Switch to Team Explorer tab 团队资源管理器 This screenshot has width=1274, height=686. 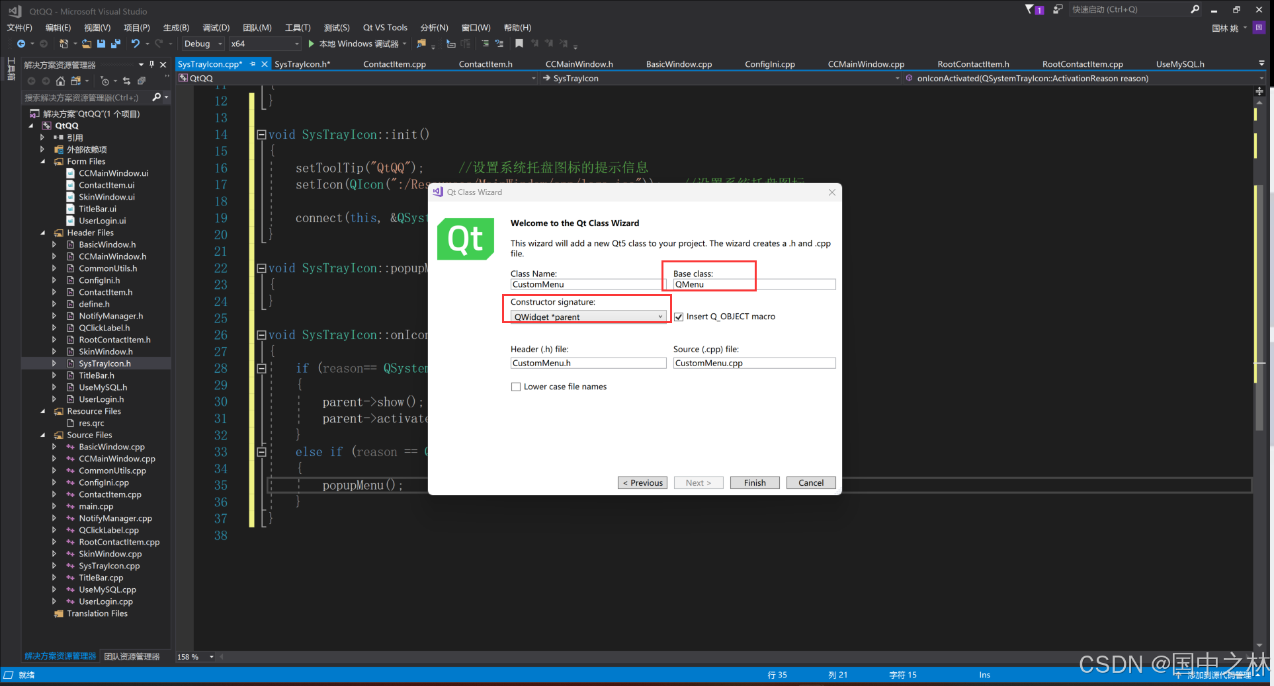click(x=132, y=657)
